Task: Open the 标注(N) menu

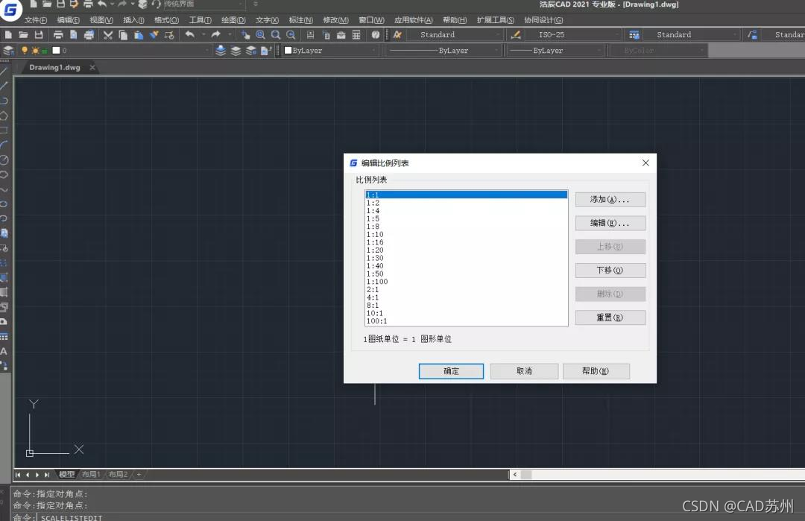Action: [301, 20]
